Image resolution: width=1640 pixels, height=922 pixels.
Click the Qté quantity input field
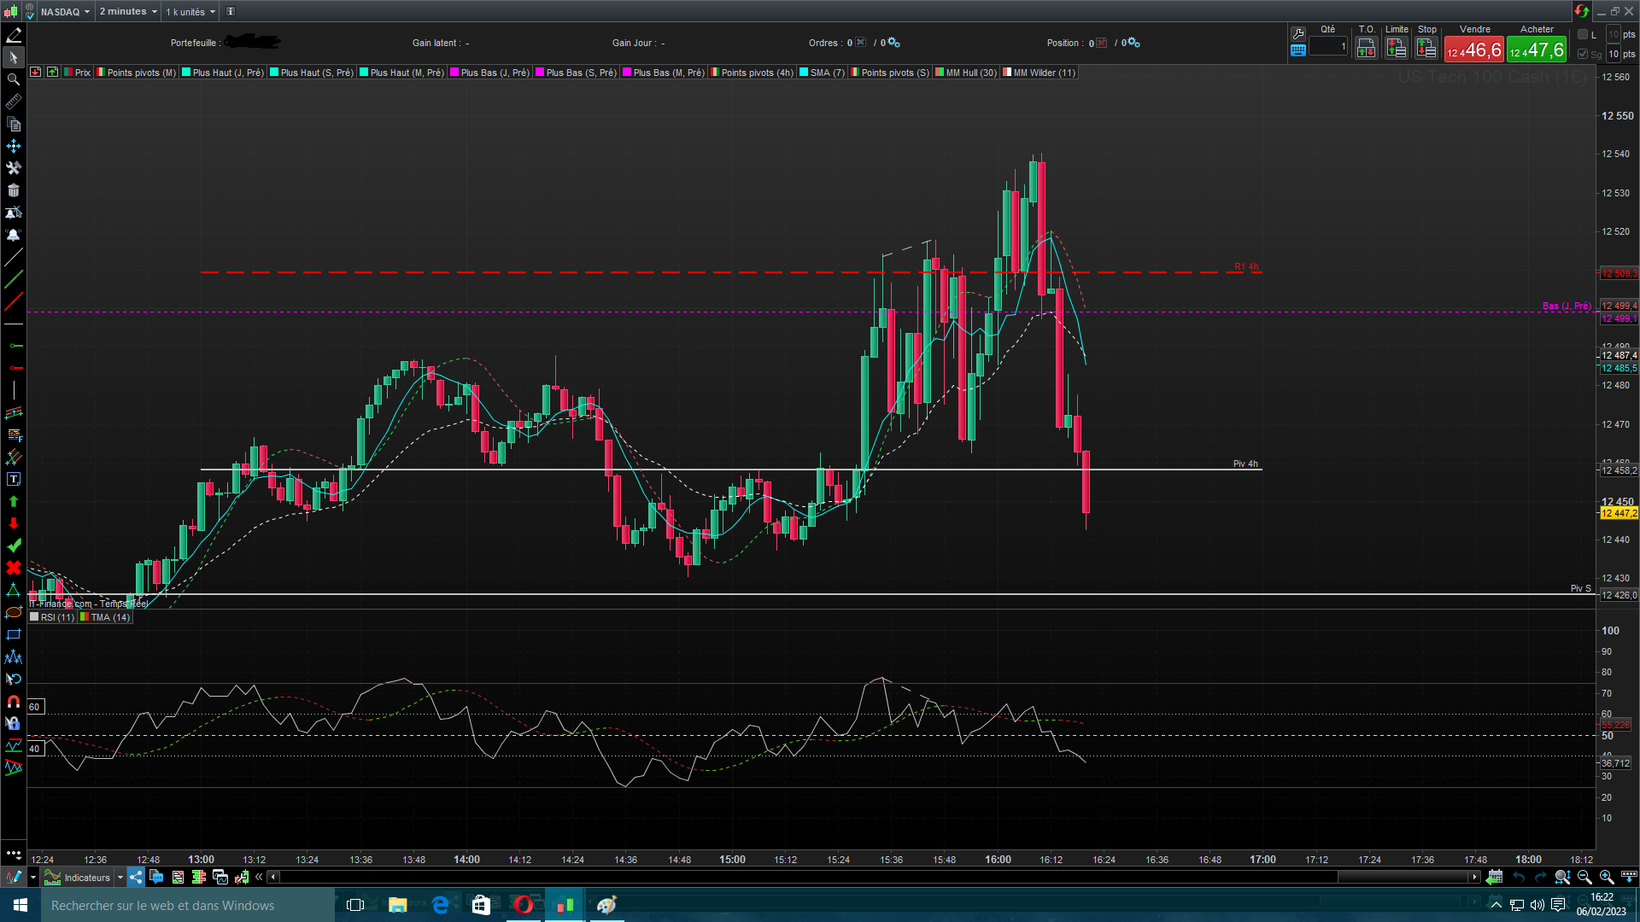click(x=1328, y=47)
